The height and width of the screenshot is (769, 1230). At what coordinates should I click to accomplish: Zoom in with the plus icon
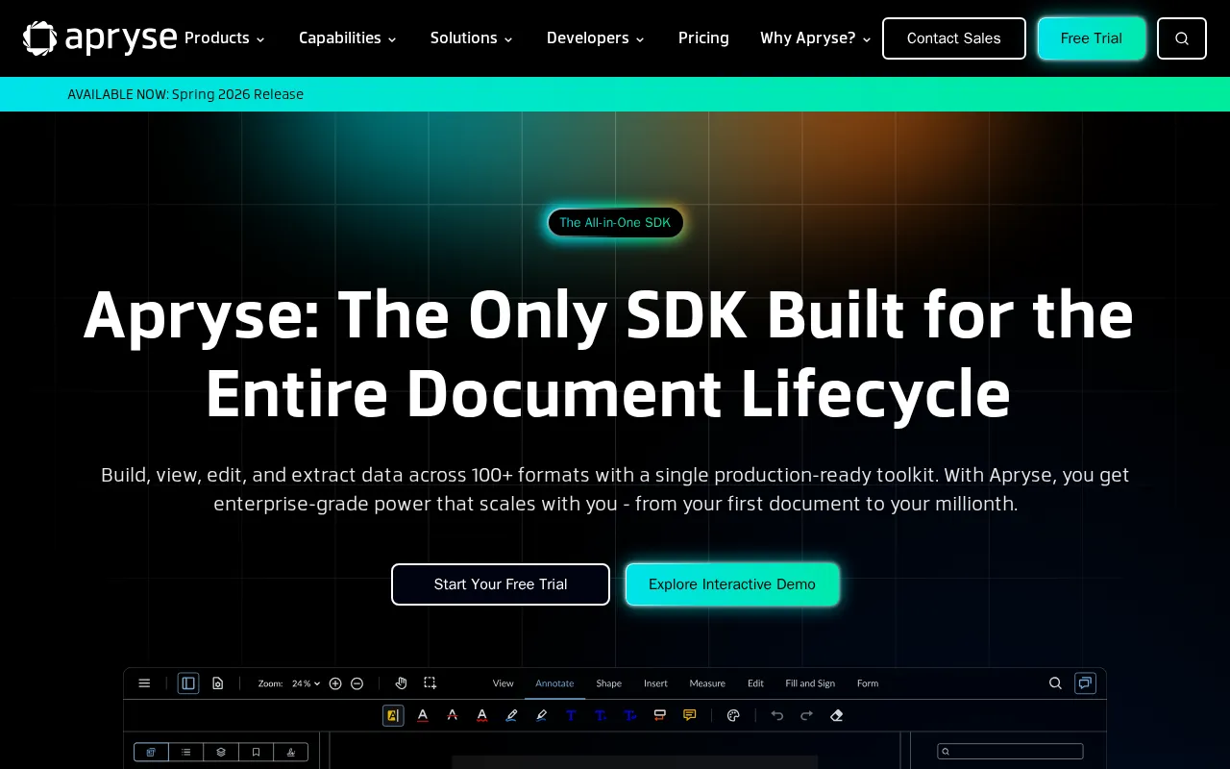pos(335,683)
